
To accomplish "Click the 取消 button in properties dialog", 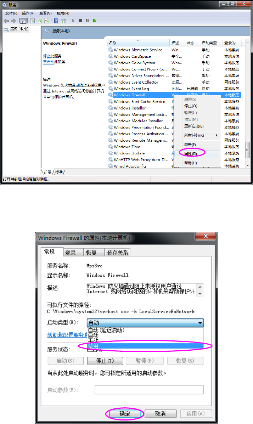I will 161,414.
